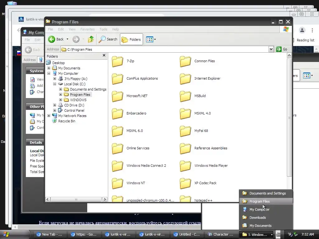This screenshot has width=319, height=239.
Task: Select the Windows Media Connect 2 folder icon
Action: [x=117, y=166]
